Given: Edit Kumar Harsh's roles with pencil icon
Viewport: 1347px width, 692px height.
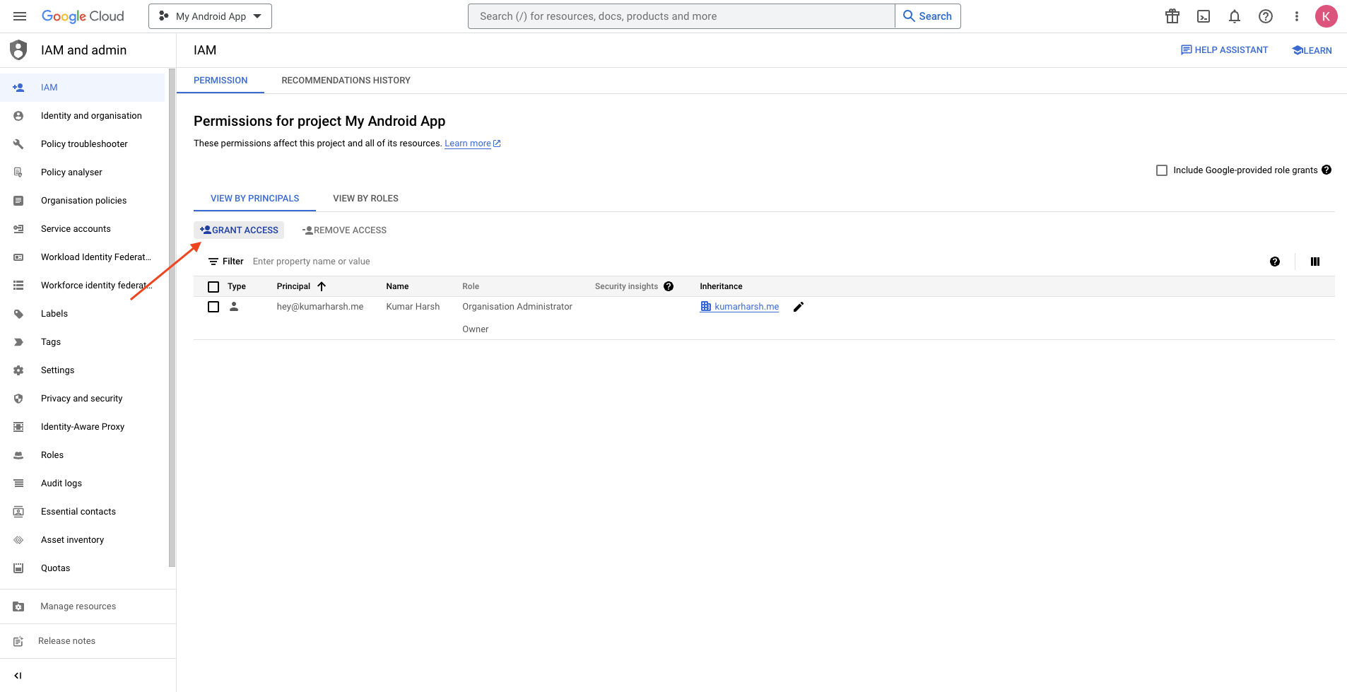Looking at the screenshot, I should coord(798,307).
